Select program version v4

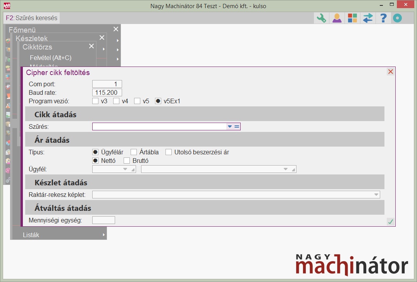coord(116,101)
